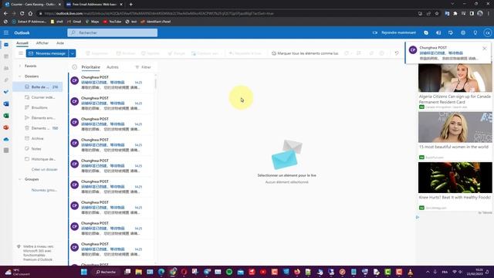This screenshot has height=278, width=494.
Task: Switch to the Accueil tab
Action: click(x=22, y=43)
